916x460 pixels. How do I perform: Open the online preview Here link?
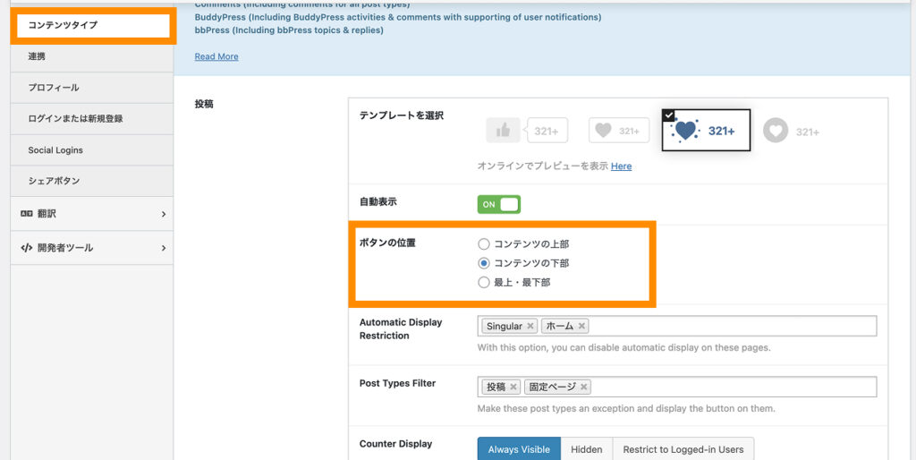click(x=621, y=166)
